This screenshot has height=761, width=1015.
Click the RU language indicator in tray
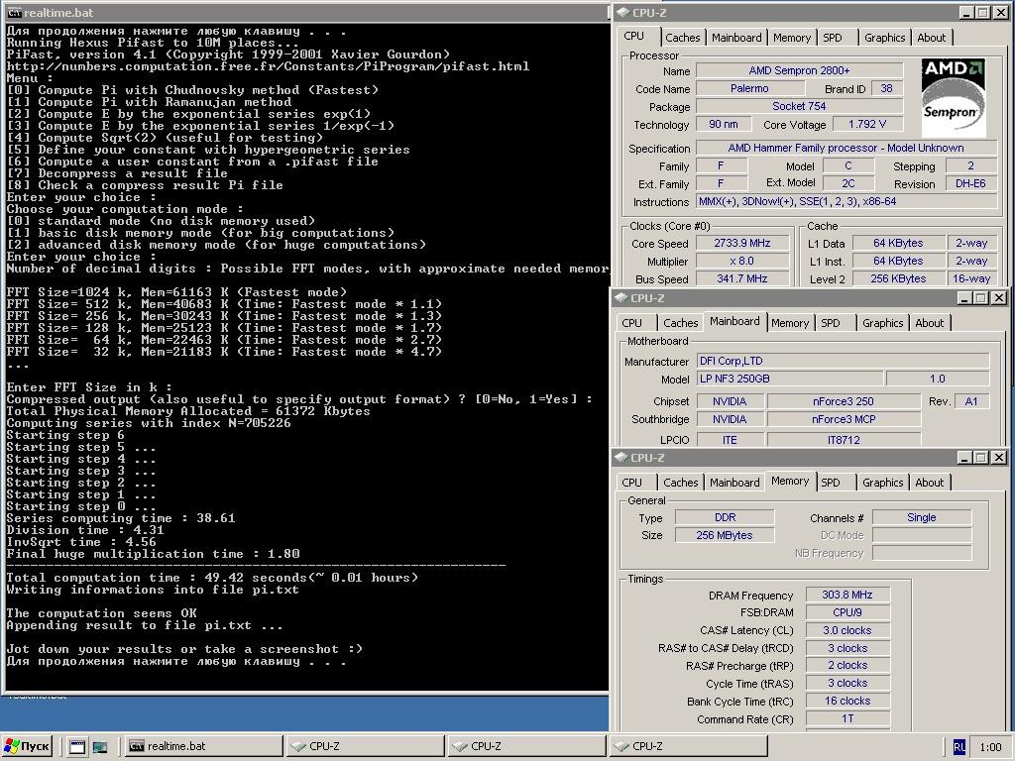tap(959, 747)
